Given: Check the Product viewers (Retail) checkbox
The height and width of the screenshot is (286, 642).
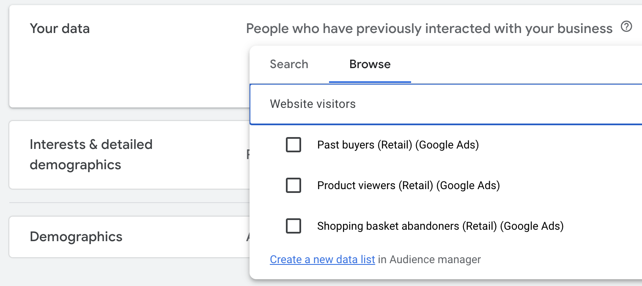Looking at the screenshot, I should click(294, 185).
